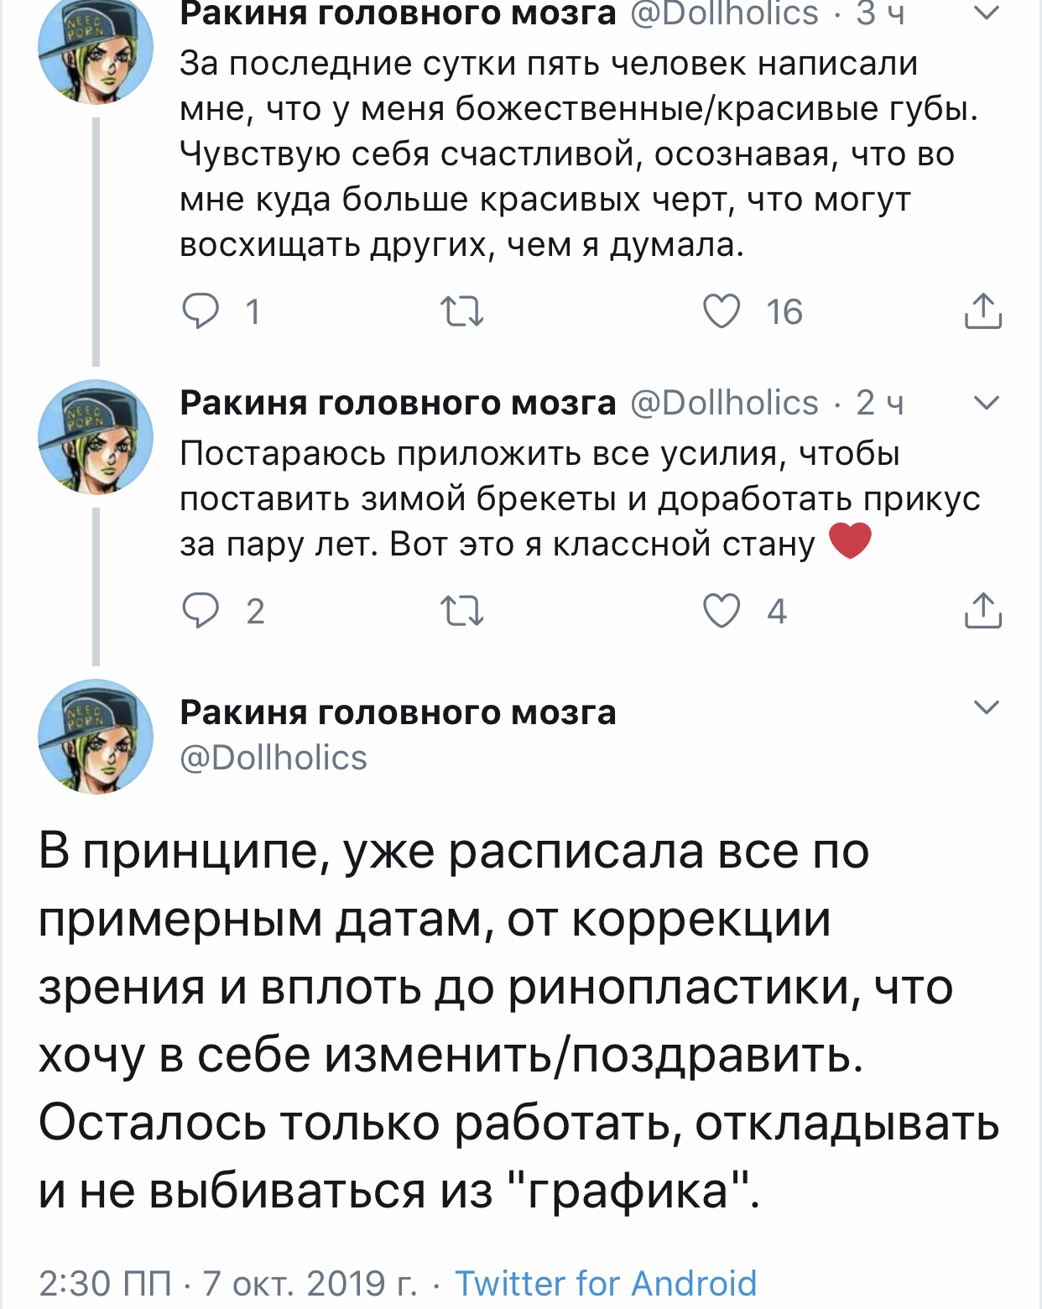
Task: Retweet the tweet about braces
Action: pos(462,611)
